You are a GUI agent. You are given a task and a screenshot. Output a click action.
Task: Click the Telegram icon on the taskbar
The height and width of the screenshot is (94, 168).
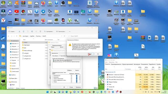coord(113,92)
